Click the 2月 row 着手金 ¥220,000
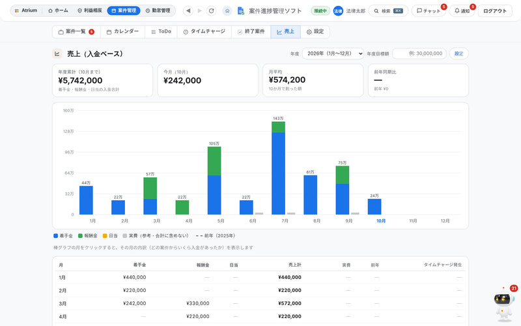This screenshot has width=521, height=326. tap(134, 290)
